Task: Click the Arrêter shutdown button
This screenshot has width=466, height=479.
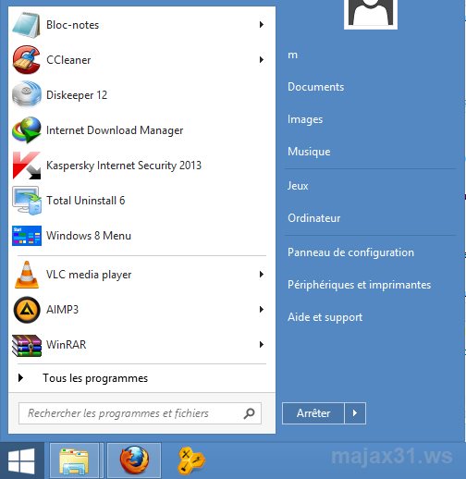Action: coord(313,413)
